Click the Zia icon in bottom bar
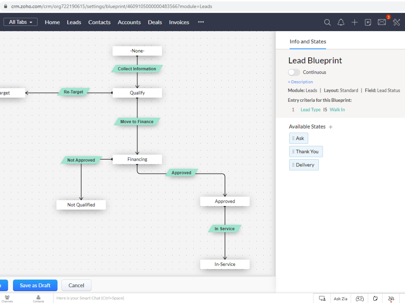 (391, 299)
